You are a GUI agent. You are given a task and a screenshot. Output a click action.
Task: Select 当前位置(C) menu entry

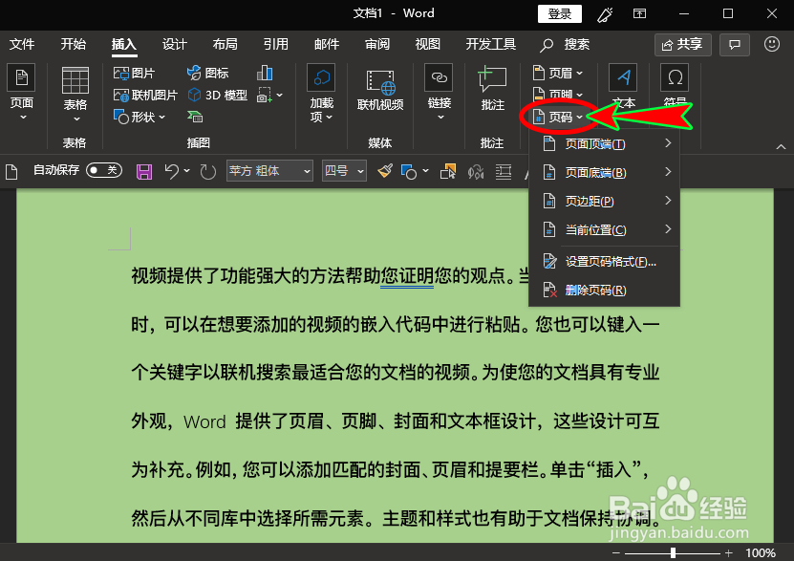pos(604,230)
